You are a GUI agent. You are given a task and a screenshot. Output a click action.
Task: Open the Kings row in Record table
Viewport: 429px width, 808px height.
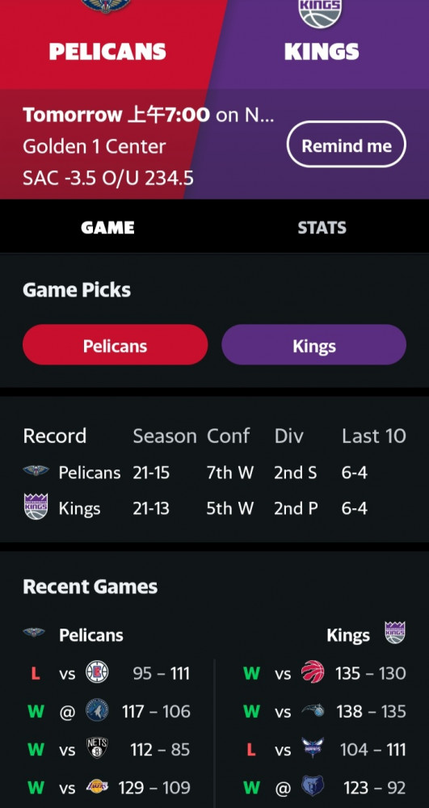coord(214,508)
